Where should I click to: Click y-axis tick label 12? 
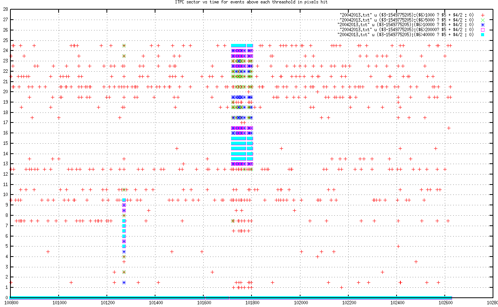click(5, 174)
